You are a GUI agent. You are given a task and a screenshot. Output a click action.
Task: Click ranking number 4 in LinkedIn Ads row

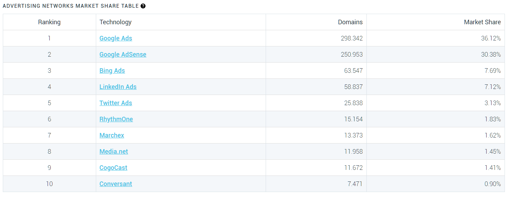point(49,87)
